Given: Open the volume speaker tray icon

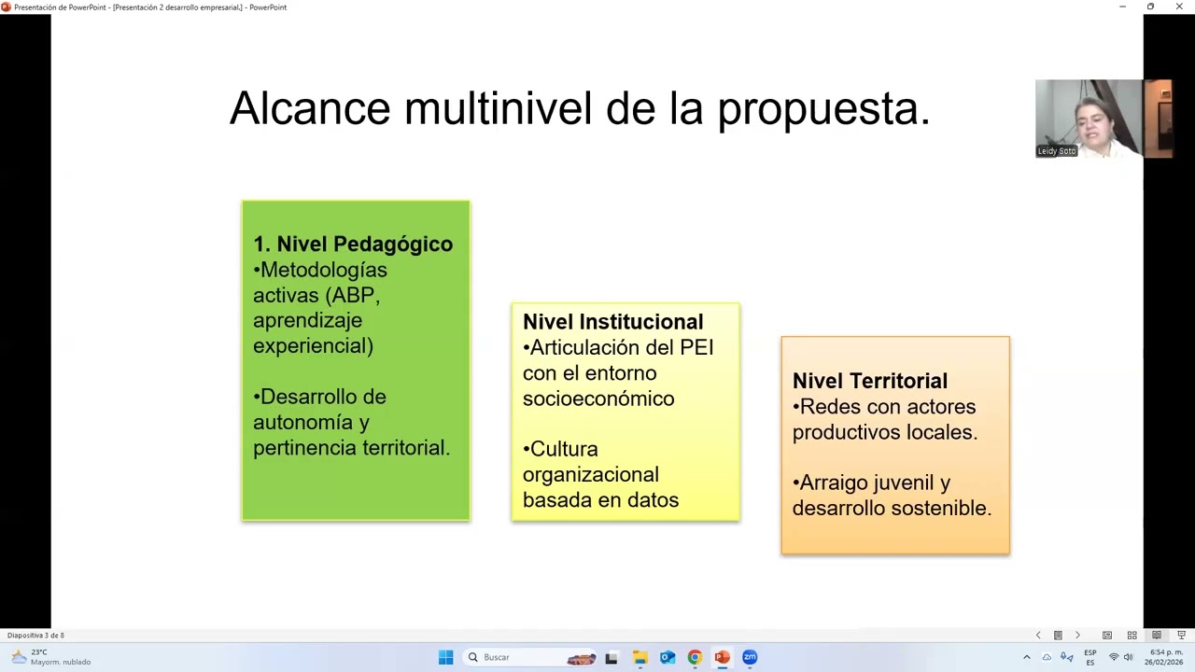Looking at the screenshot, I should pyautogui.click(x=1129, y=657).
